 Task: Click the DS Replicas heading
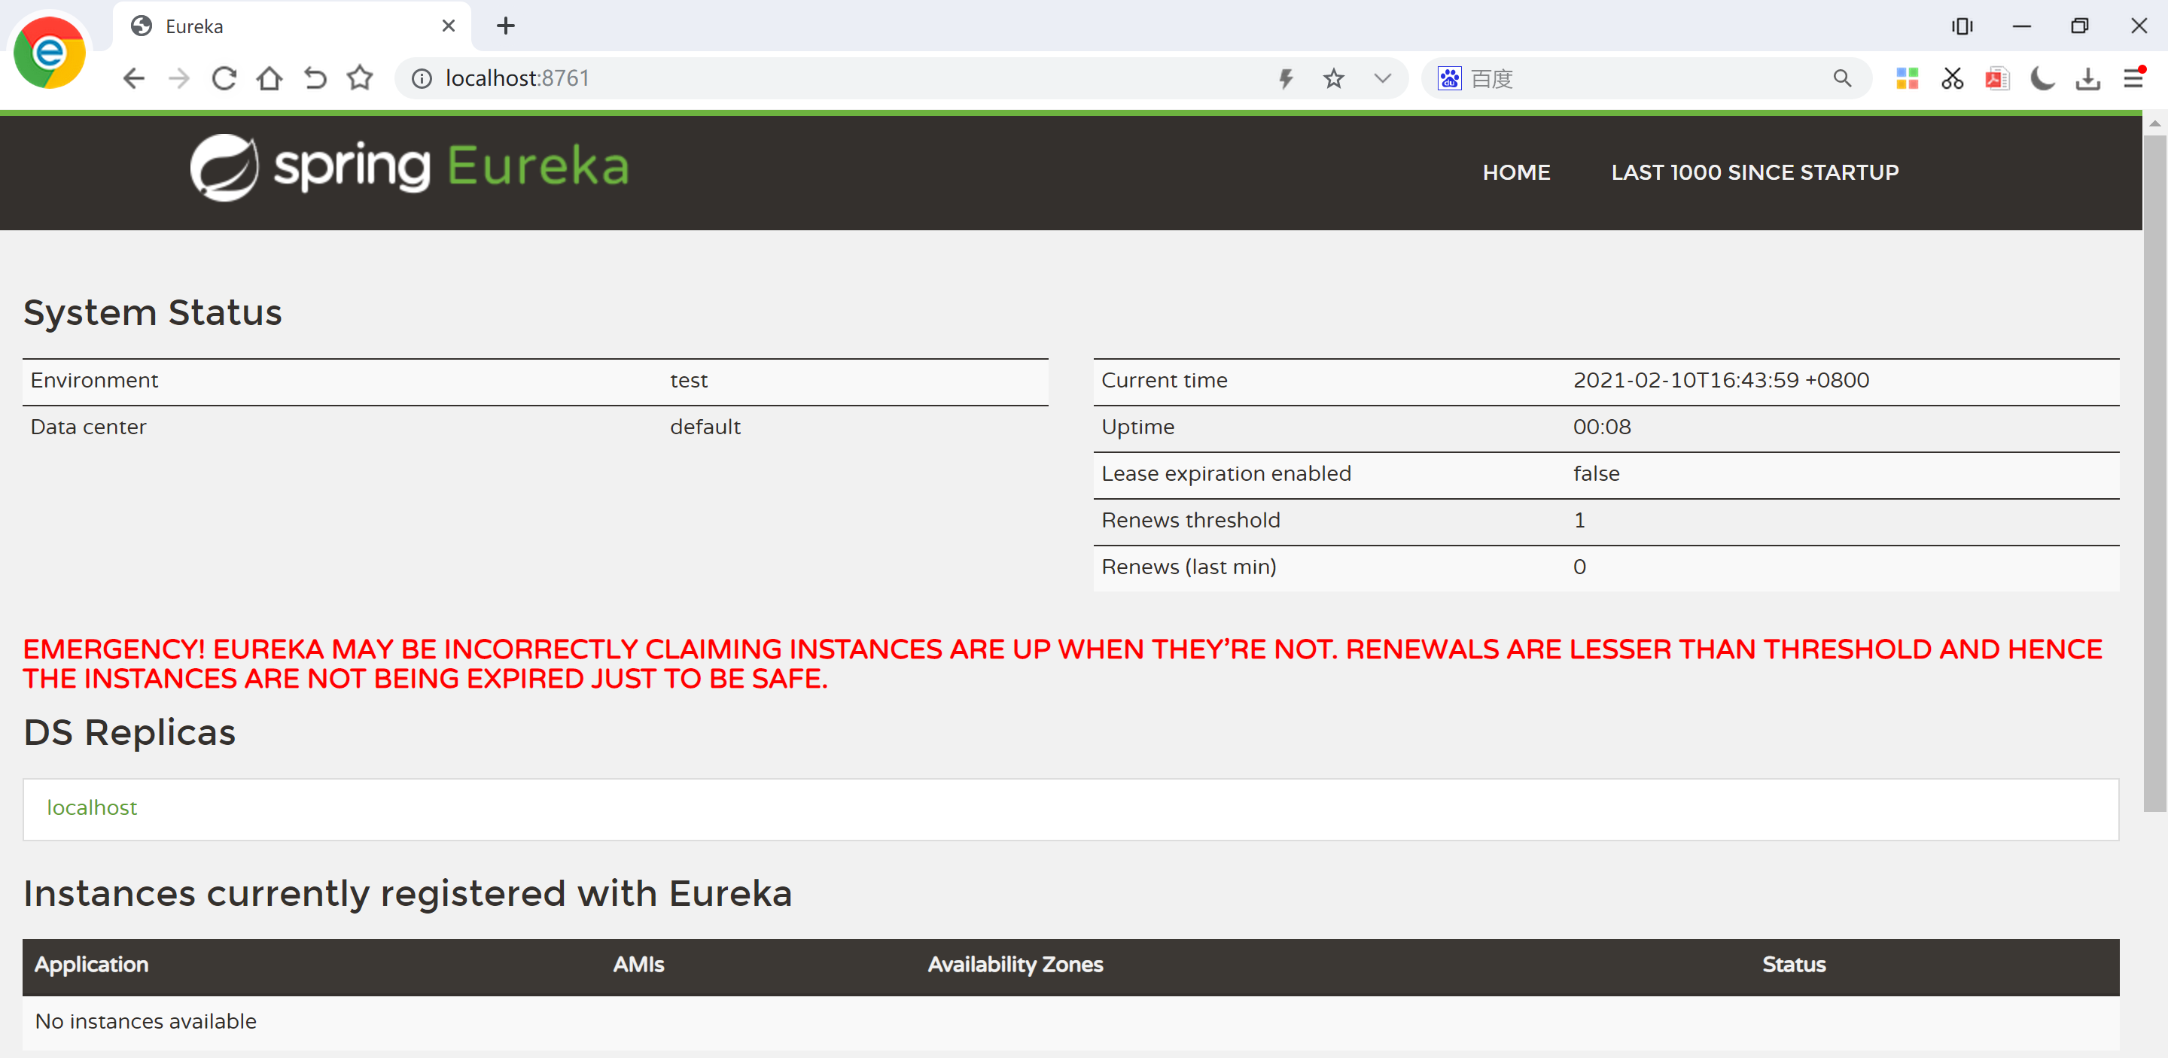[x=129, y=732]
